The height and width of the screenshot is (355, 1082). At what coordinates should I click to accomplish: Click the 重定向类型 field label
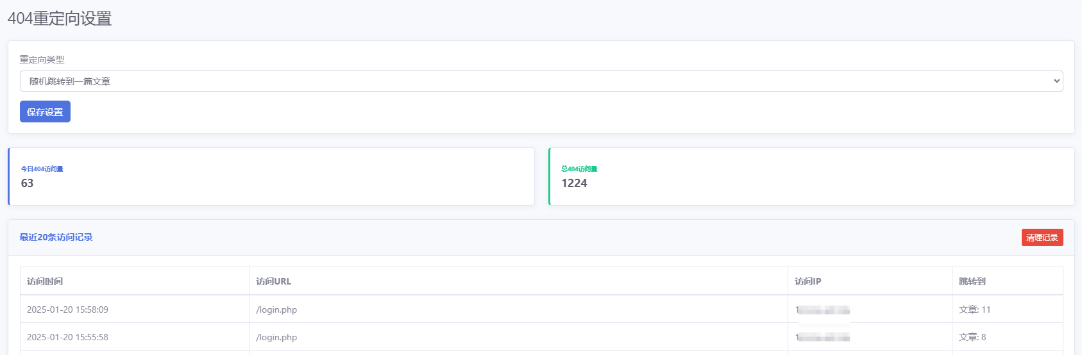pos(42,60)
